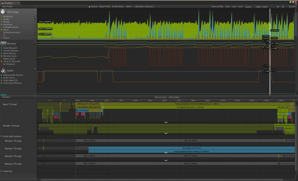Viewport: 298px width, 181px height.
Task: Enable Deep Profile mode
Action: point(105,7)
